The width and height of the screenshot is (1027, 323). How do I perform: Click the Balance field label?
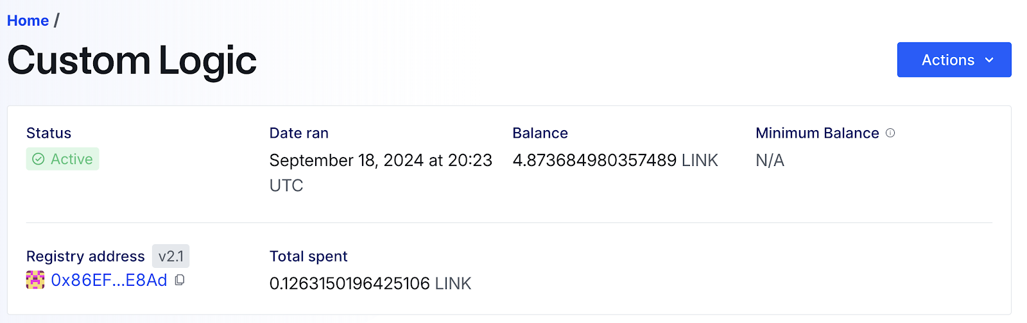tap(540, 133)
